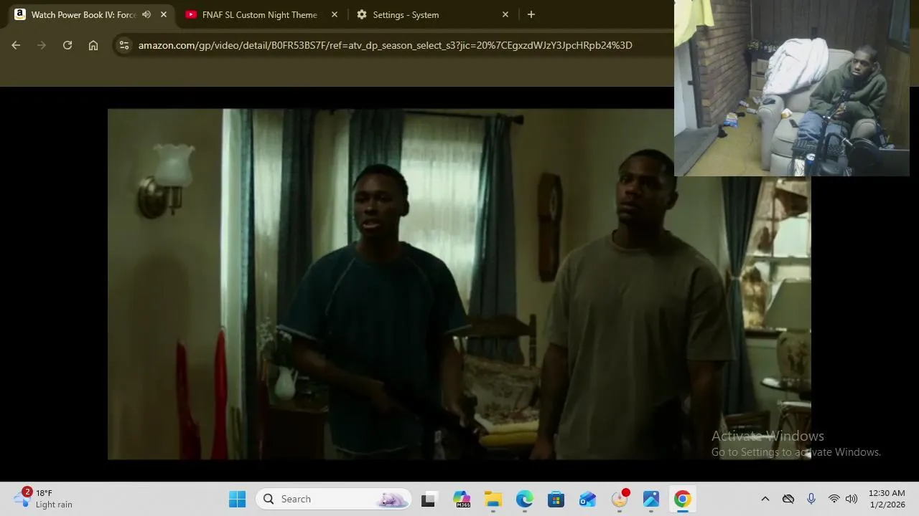
Task: View site information icon in address bar
Action: [124, 45]
